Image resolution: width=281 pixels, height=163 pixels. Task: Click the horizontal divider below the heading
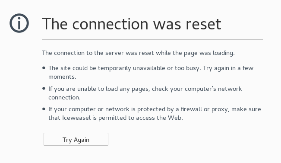[152, 39]
